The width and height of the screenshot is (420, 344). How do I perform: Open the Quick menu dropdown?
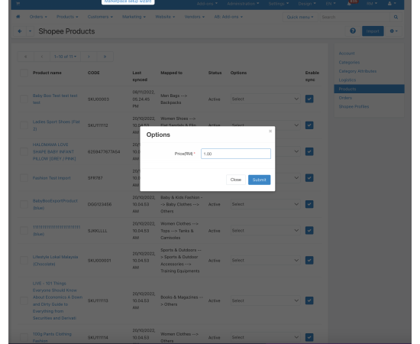300,17
